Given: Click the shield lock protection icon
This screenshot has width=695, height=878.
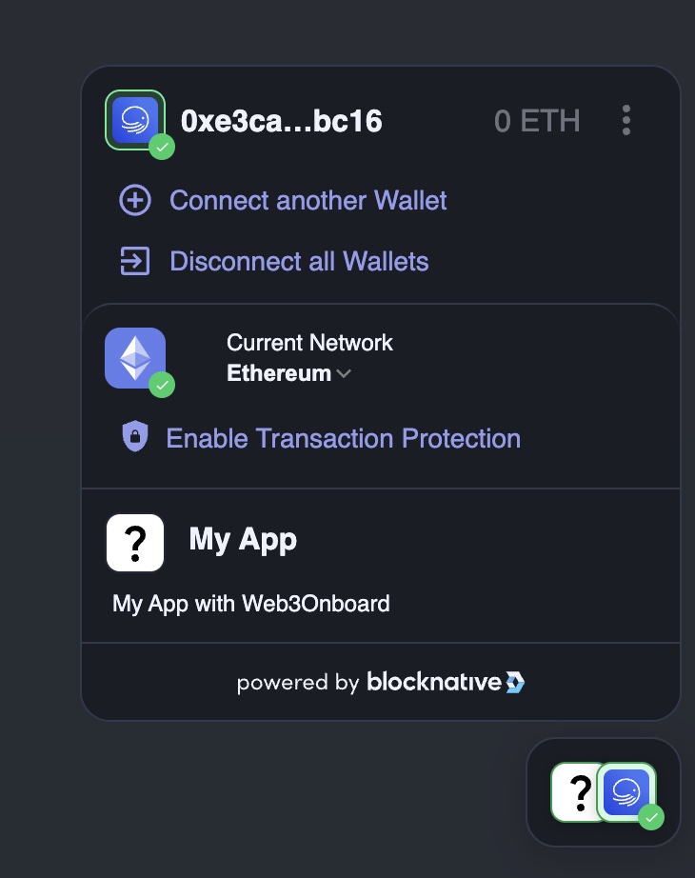Looking at the screenshot, I should (x=135, y=438).
